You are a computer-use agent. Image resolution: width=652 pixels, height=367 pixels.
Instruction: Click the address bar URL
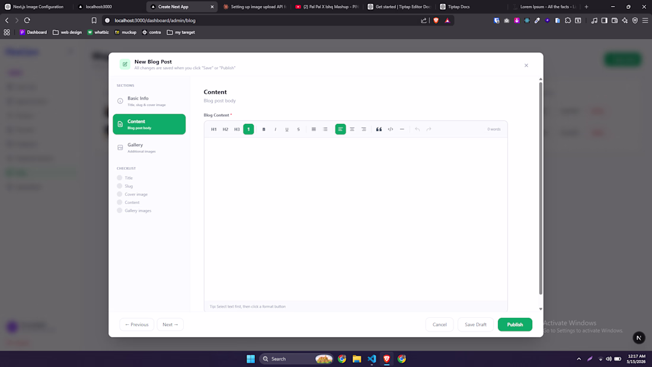coord(155,20)
